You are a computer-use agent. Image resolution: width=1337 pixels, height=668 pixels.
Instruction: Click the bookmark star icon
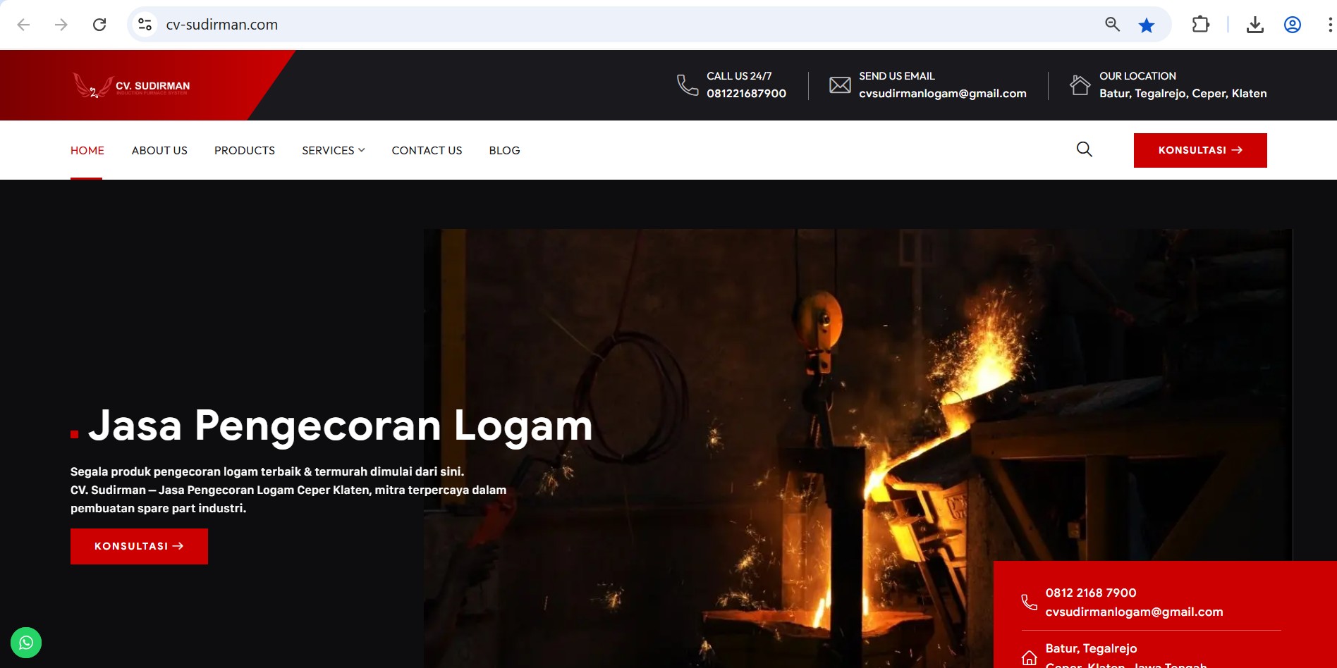(1146, 25)
